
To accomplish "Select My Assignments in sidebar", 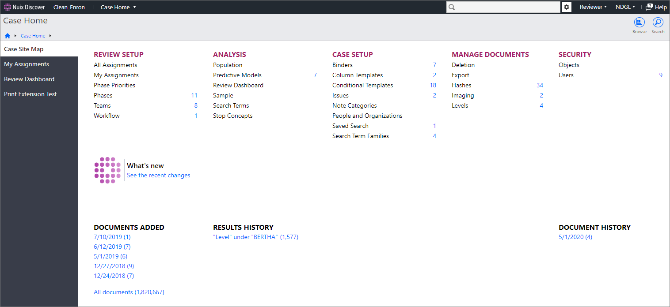I will pos(27,64).
